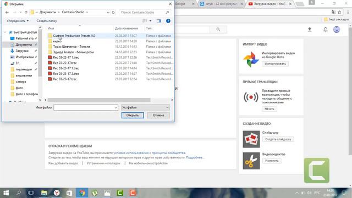This screenshot has width=352, height=198.
Task: Click the Отмена button
Action: (x=158, y=115)
